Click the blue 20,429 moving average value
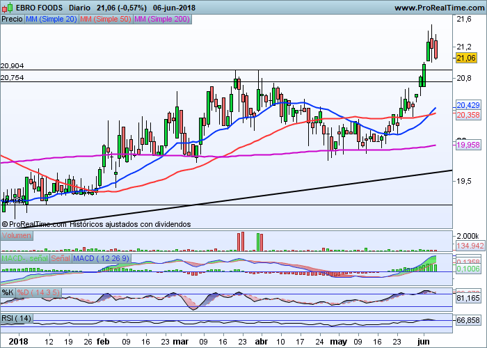Image resolution: width=487 pixels, height=348 pixels. coord(468,105)
